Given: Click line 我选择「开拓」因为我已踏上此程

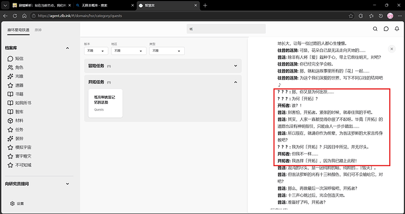Looking at the screenshot, I should click(x=317, y=161).
